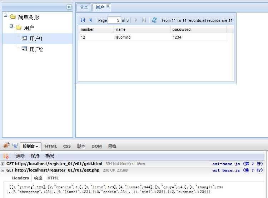Activate Firebug inspect element tool

[x=15, y=146]
